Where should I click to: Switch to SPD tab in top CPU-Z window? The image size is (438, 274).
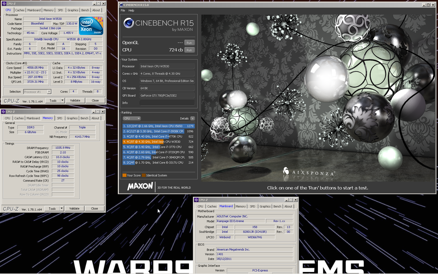point(60,10)
